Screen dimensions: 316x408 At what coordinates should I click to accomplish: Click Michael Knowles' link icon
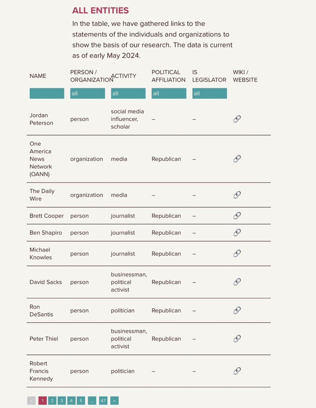[x=237, y=254]
